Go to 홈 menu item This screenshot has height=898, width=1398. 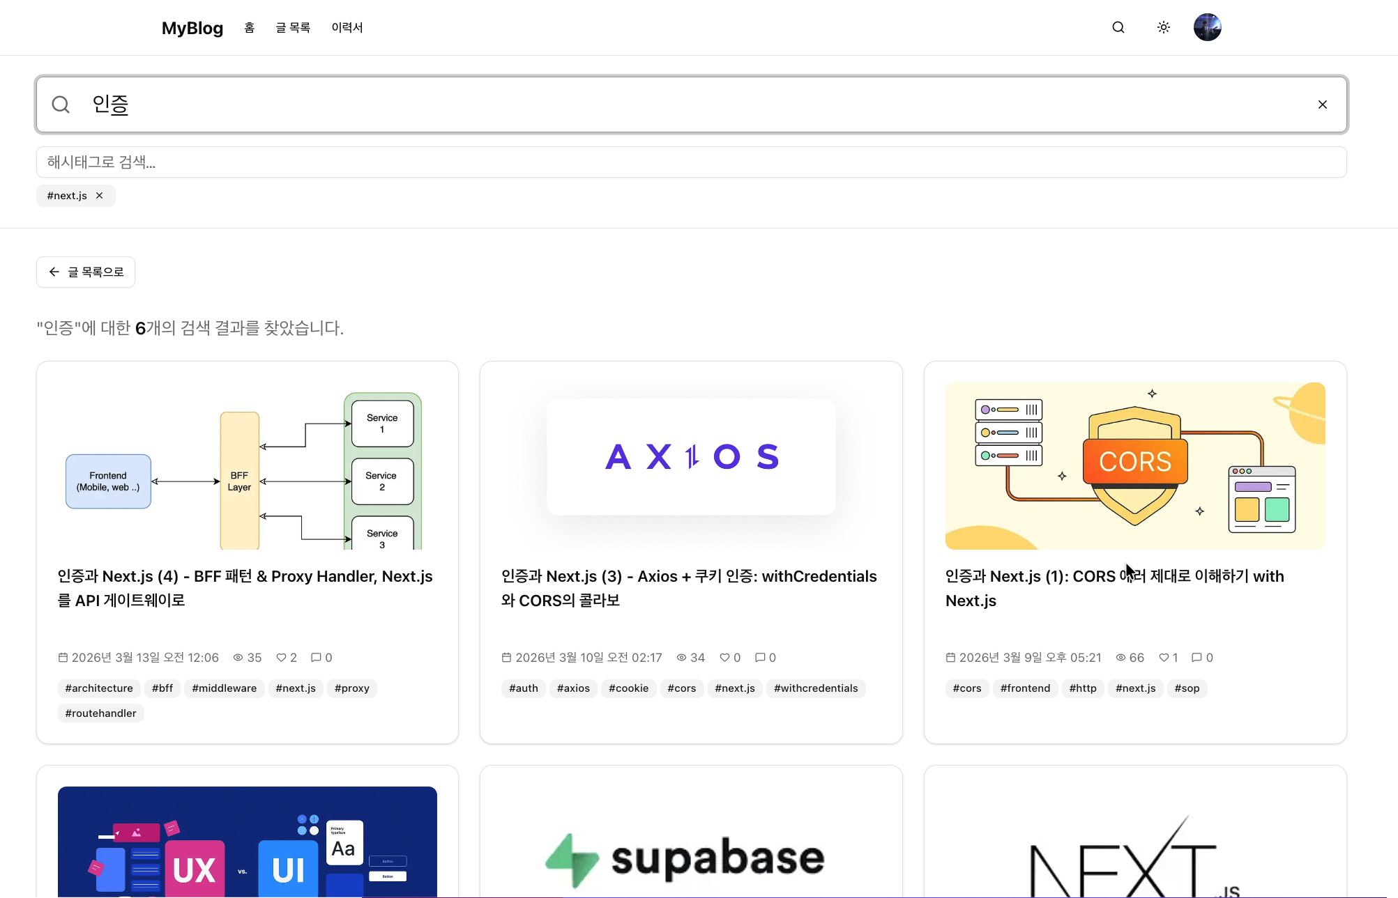coord(250,28)
